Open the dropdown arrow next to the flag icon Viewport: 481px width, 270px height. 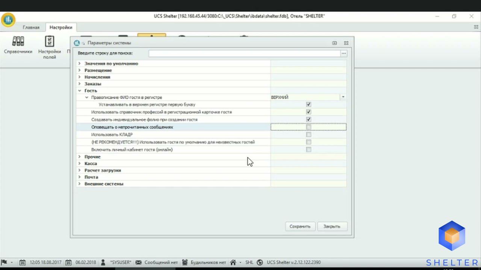(12, 262)
